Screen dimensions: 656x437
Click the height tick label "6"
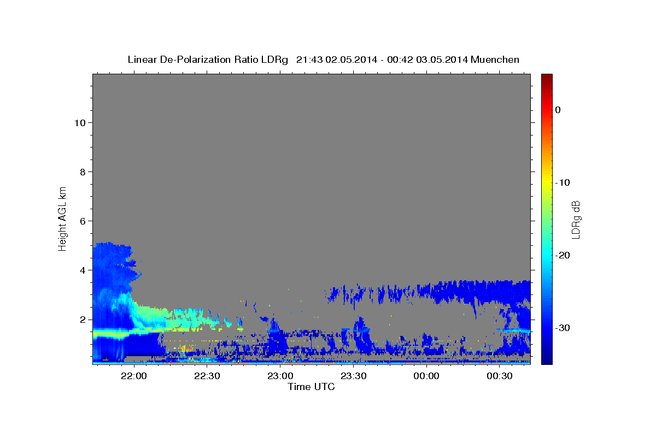[82, 221]
